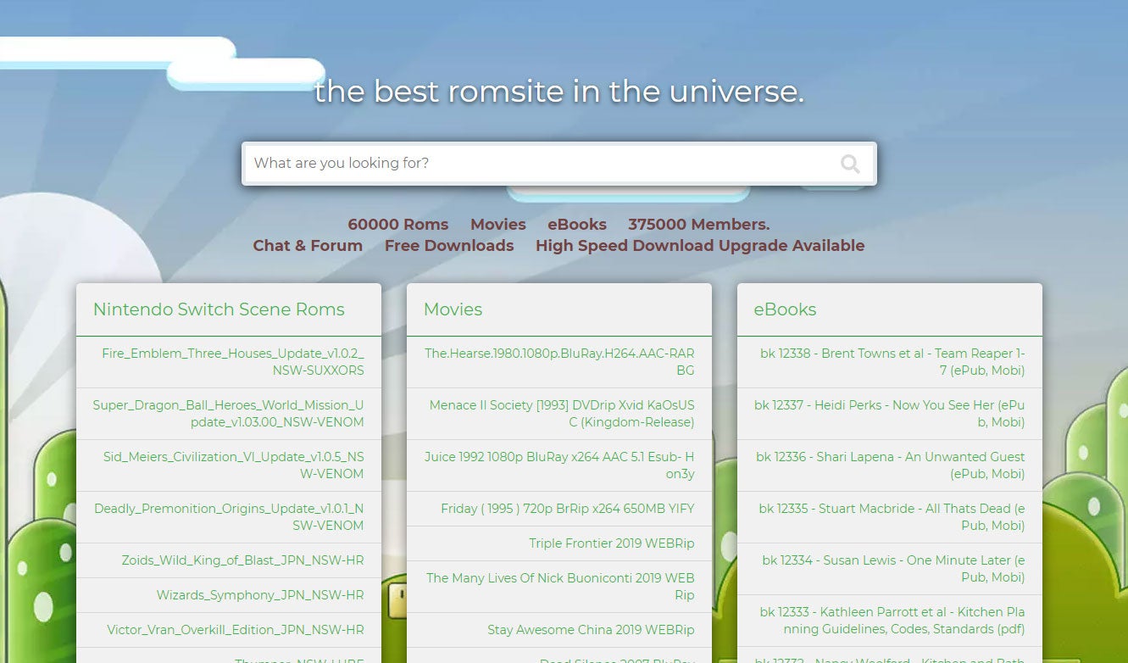Viewport: 1128px width, 663px height.
Task: Click the 'What are you looking for?' search field
Action: (538, 164)
